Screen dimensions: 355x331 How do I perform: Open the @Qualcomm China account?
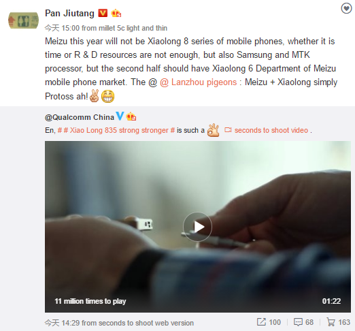tap(80, 117)
